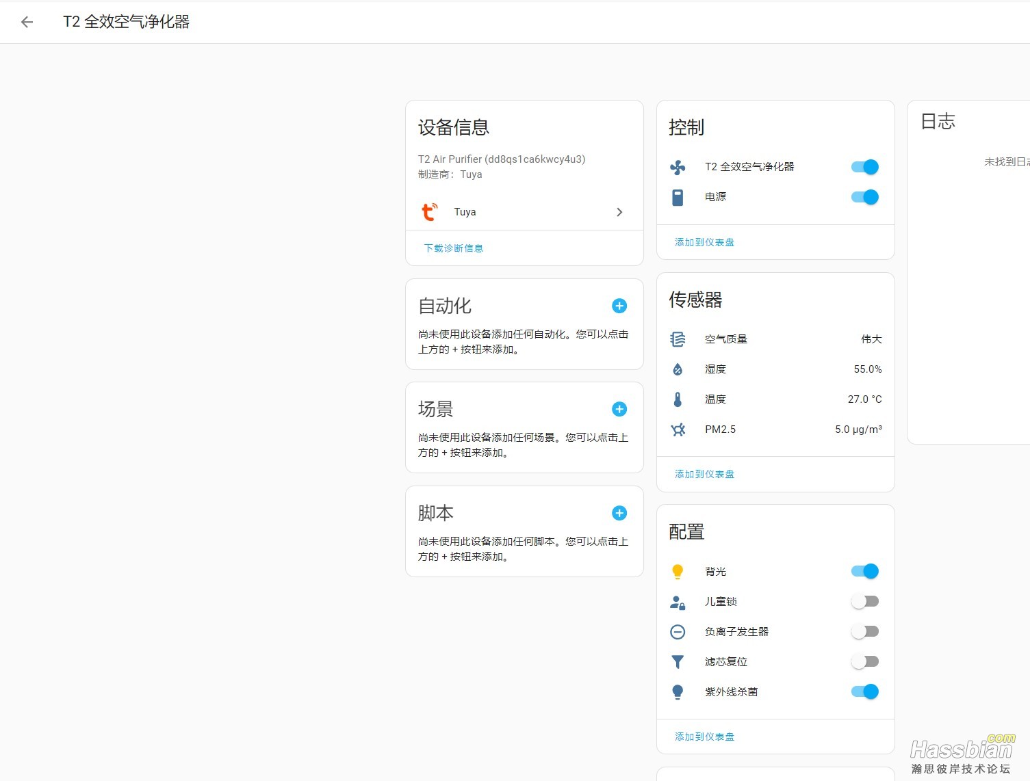Open Tuya integration via chevron arrow
The width and height of the screenshot is (1030, 781).
pyautogui.click(x=619, y=212)
